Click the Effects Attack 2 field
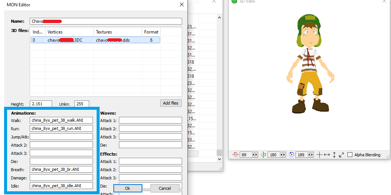391x195 pixels. 151,169
